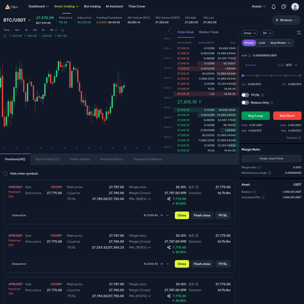Image resolution: width=304 pixels, height=304 pixels.
Task: Click the user profile avatar
Action: (295, 7)
